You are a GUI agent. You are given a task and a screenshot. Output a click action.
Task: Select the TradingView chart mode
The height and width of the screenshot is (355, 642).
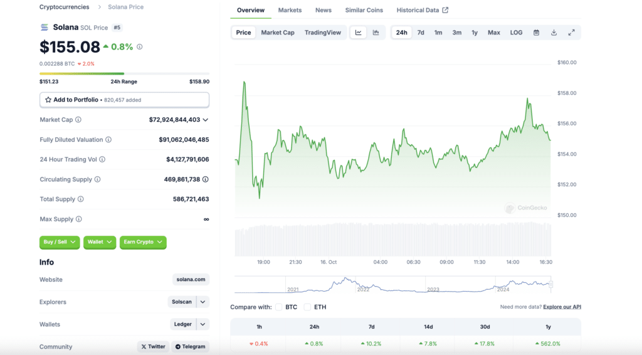tap(323, 33)
